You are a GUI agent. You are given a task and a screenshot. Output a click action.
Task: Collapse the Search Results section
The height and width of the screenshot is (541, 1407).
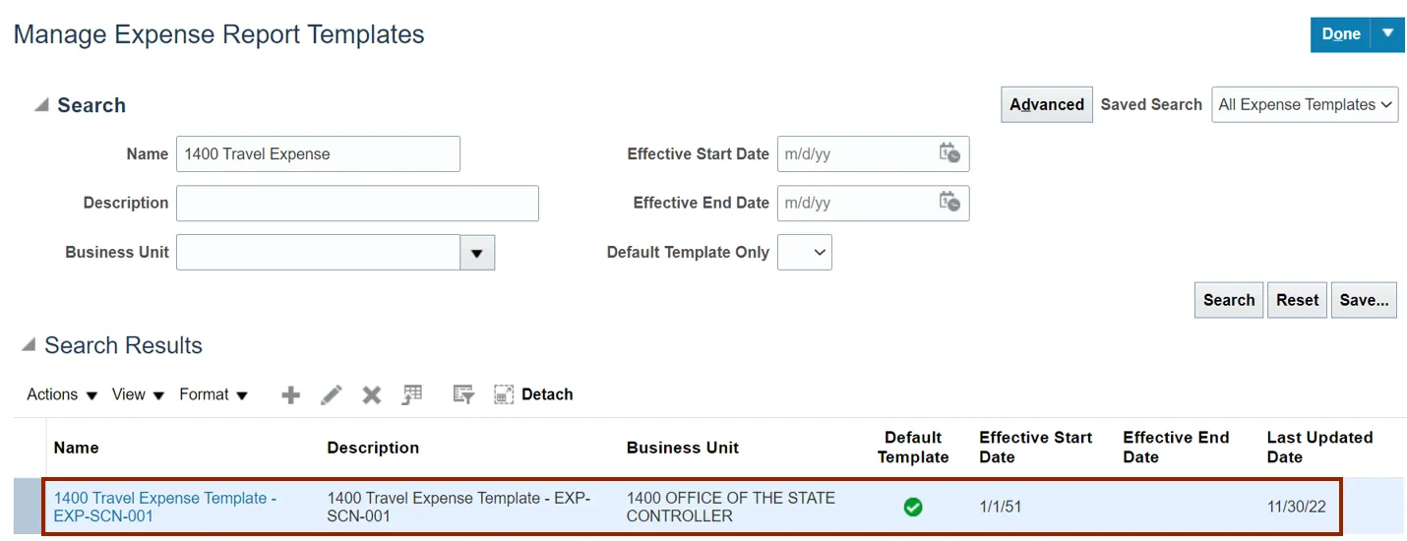coord(30,345)
